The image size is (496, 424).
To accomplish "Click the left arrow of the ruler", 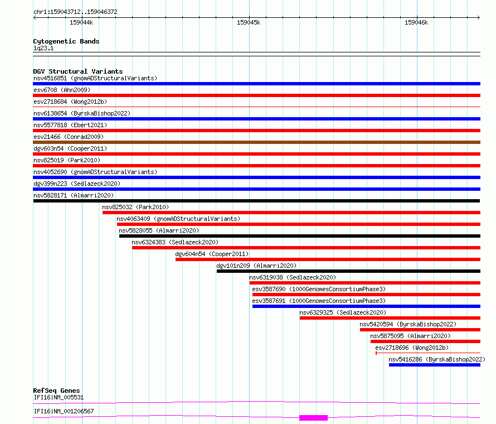I will [x=35, y=18].
